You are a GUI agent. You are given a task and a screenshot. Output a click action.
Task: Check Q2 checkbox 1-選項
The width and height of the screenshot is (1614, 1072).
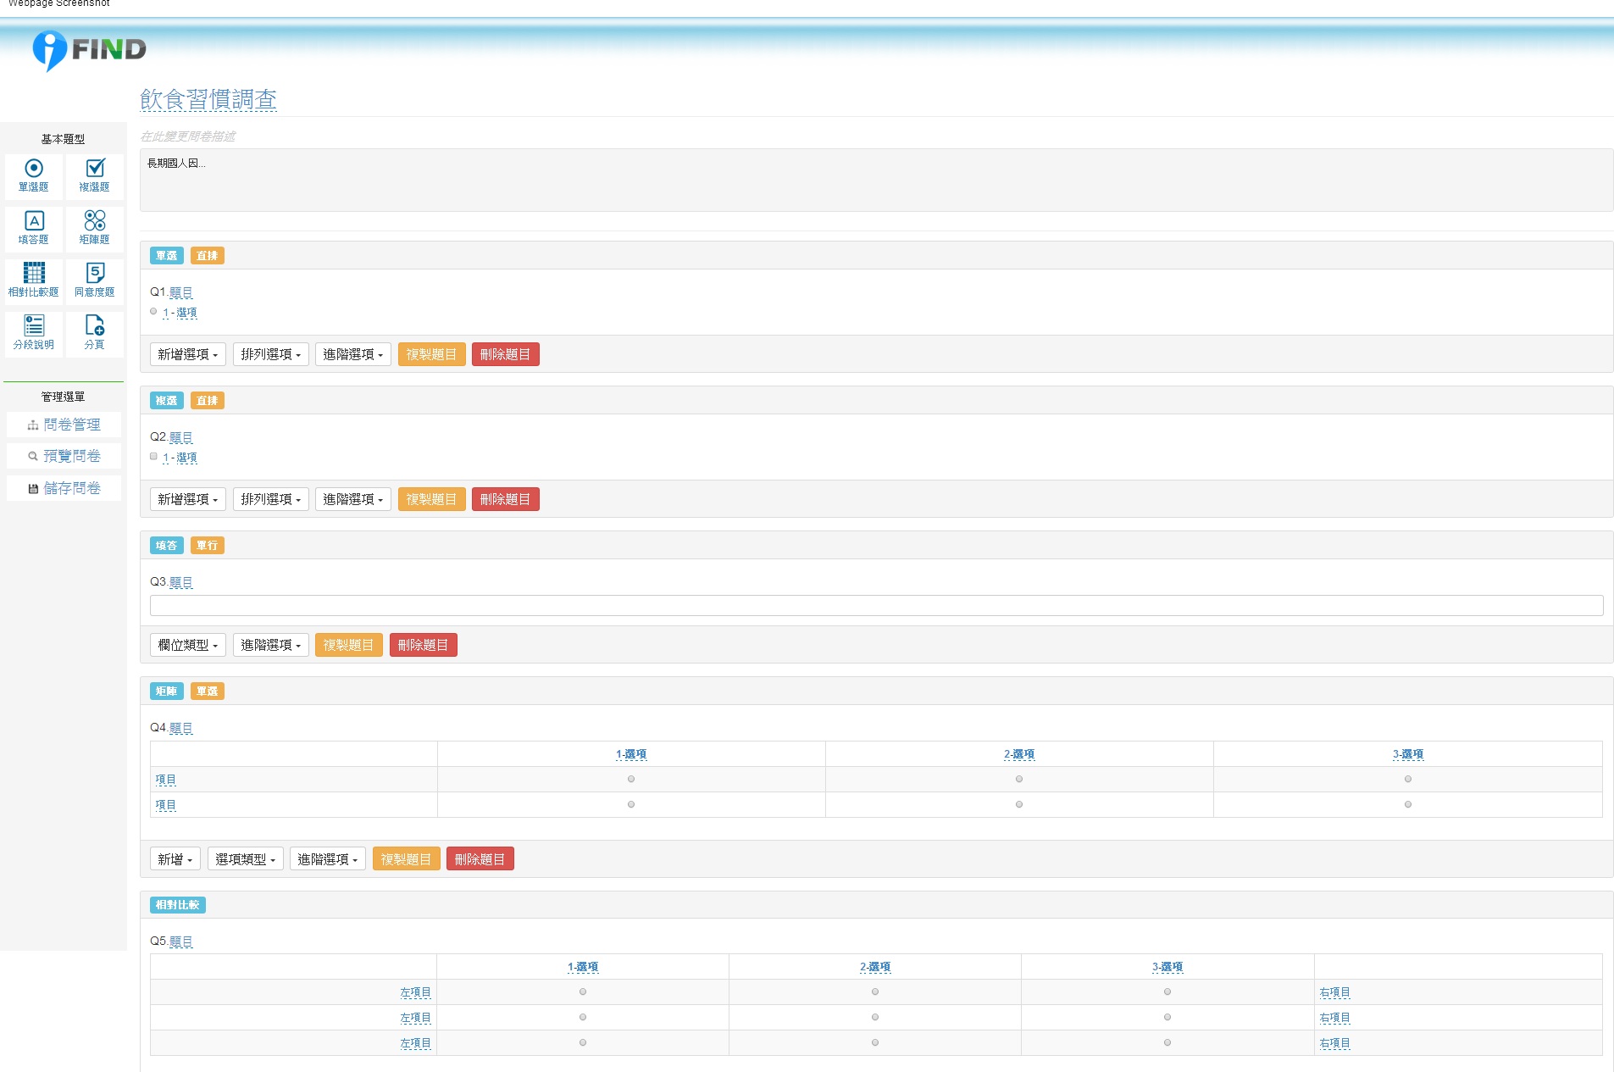[153, 457]
